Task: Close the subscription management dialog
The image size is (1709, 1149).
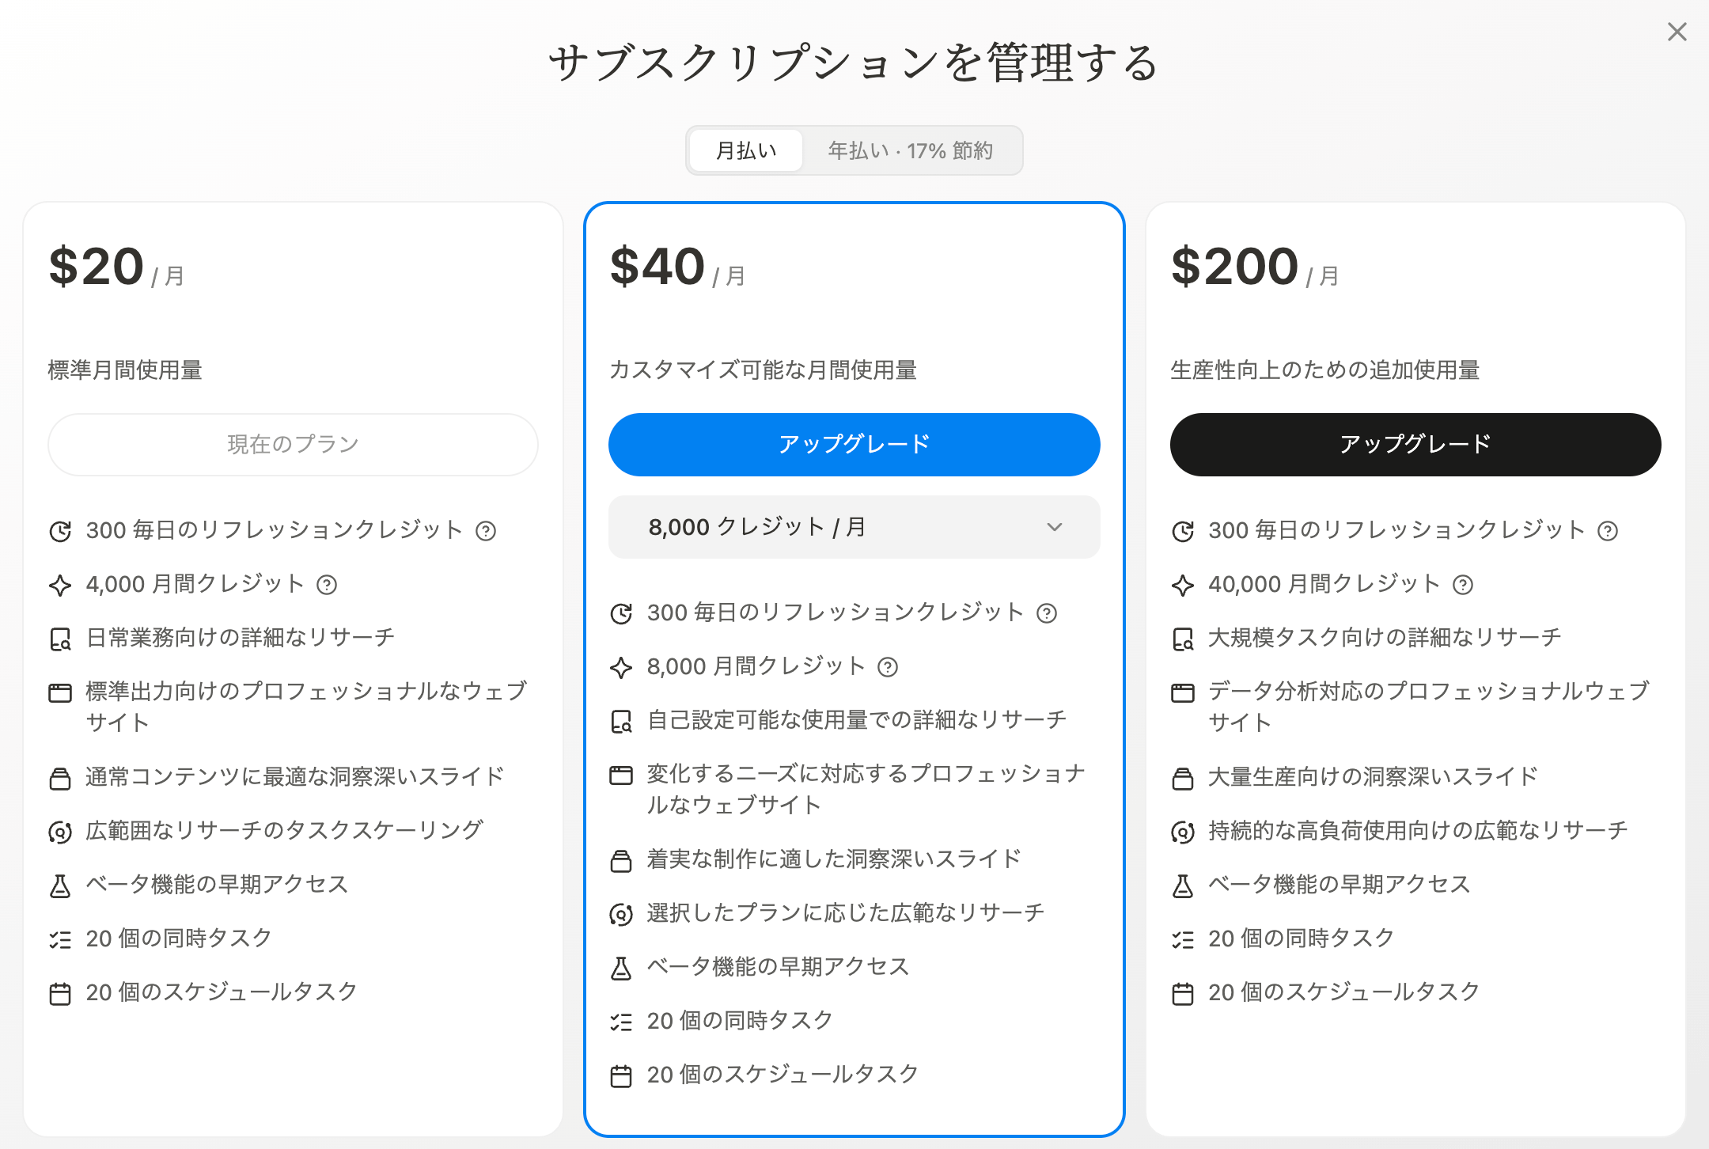Action: pos(1677,32)
